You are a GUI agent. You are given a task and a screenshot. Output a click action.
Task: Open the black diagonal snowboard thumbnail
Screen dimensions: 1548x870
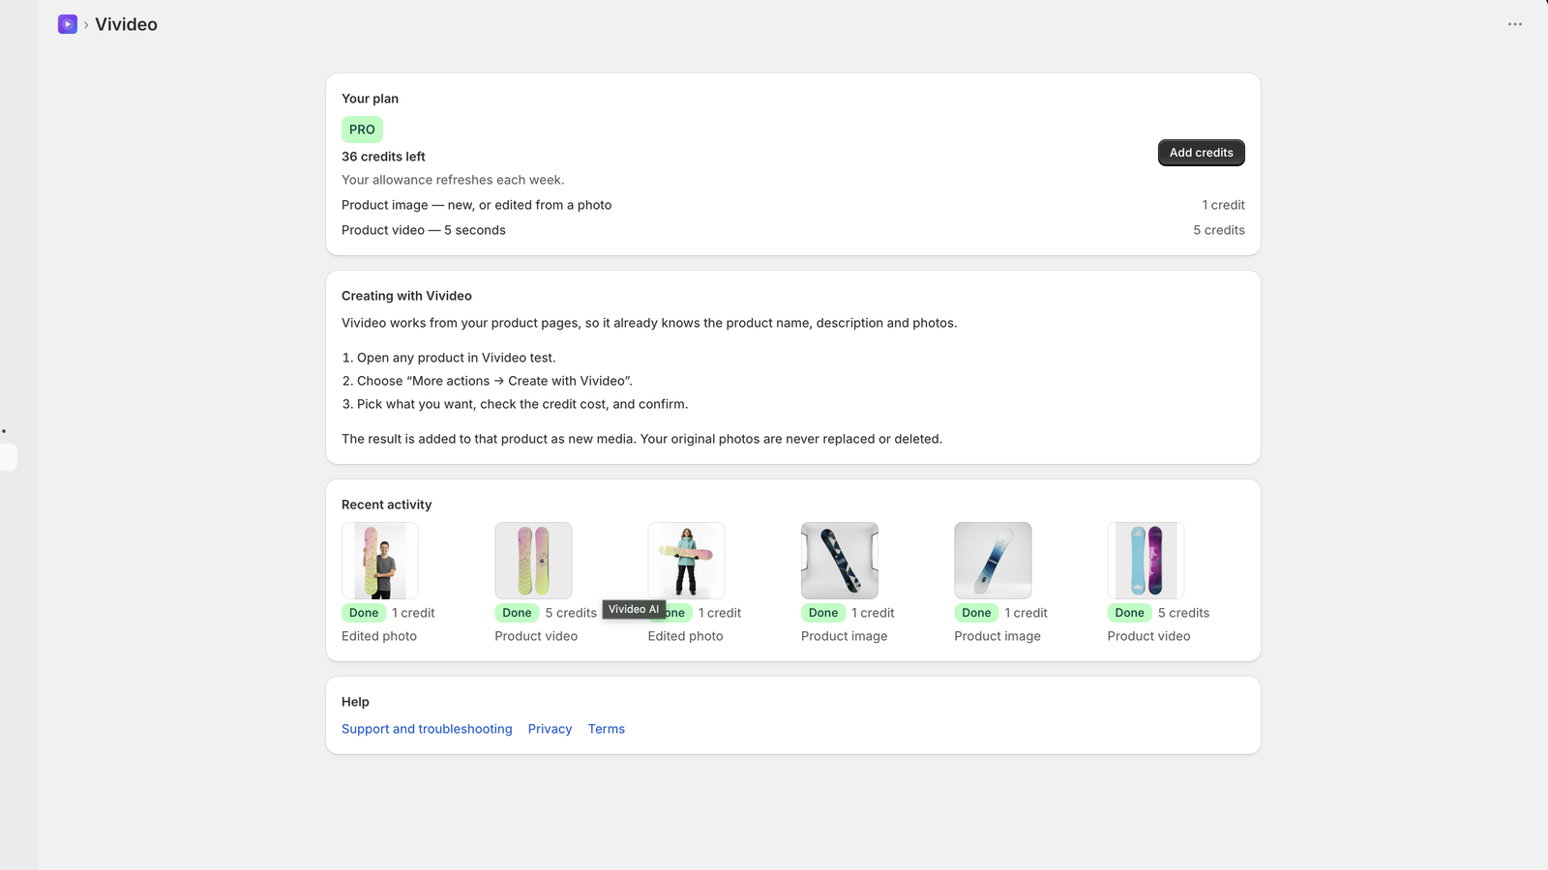click(840, 561)
